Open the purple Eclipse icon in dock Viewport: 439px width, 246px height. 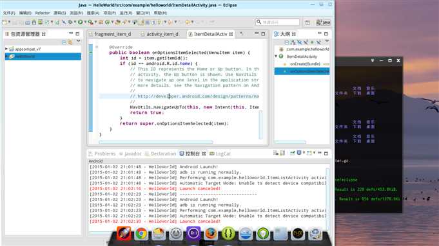coord(193,233)
